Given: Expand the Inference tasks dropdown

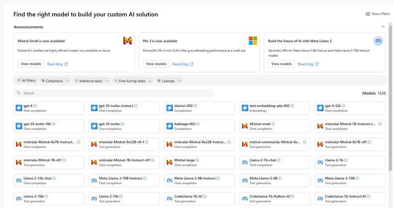Looking at the screenshot, I should pyautogui.click(x=92, y=81).
